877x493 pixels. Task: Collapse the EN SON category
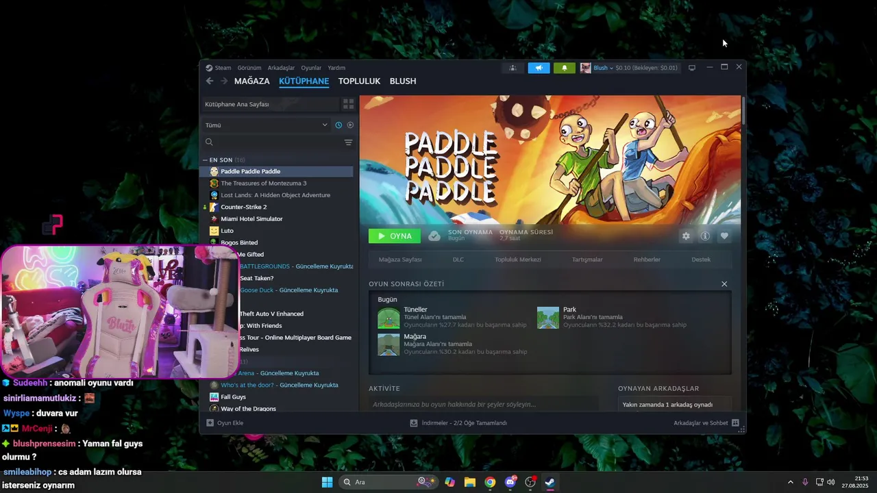[205, 160]
